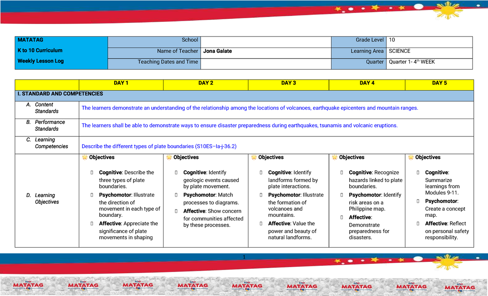
Task: Click the sun icon beside DAY 3 Objectives
Action: click(254, 157)
